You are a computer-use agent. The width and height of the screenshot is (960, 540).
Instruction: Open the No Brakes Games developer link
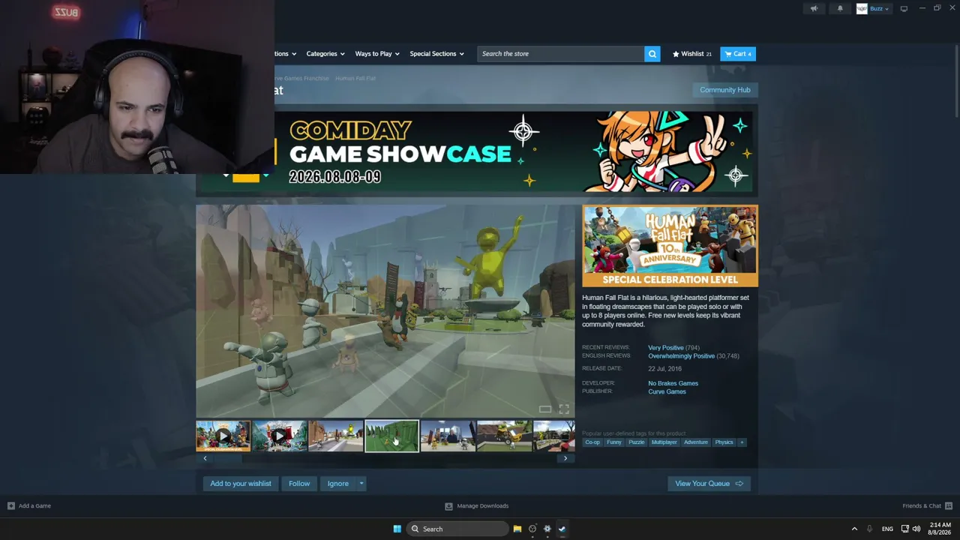tap(673, 383)
